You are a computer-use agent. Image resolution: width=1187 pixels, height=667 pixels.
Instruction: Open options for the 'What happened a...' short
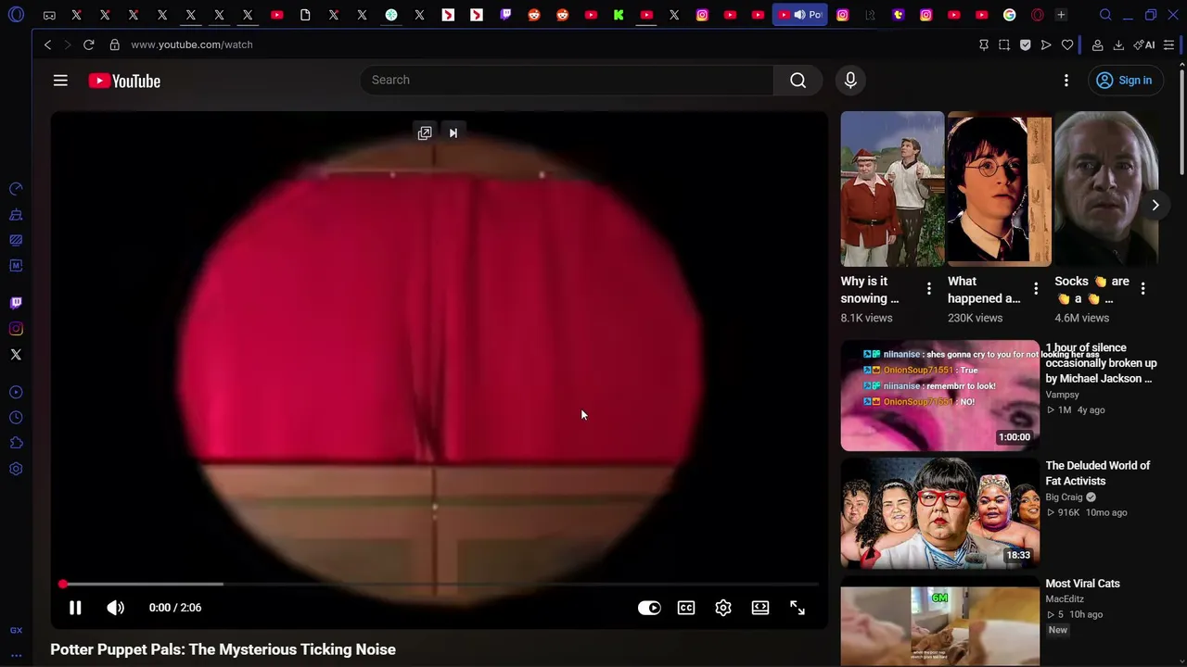[1036, 289]
